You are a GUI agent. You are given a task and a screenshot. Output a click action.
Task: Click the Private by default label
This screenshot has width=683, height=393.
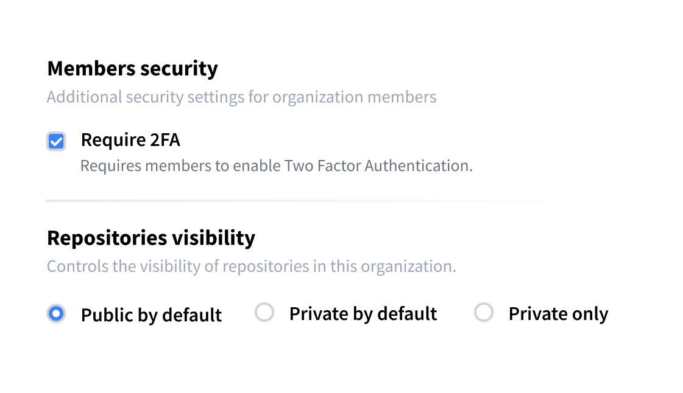363,313
